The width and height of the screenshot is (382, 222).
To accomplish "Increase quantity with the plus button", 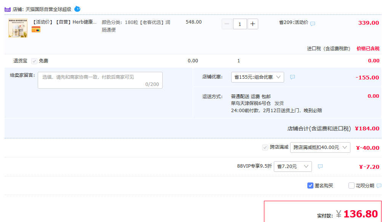I will point(253,24).
